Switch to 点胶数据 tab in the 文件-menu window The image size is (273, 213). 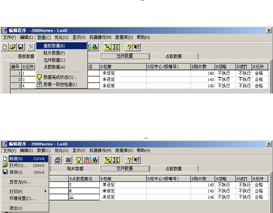173,169
